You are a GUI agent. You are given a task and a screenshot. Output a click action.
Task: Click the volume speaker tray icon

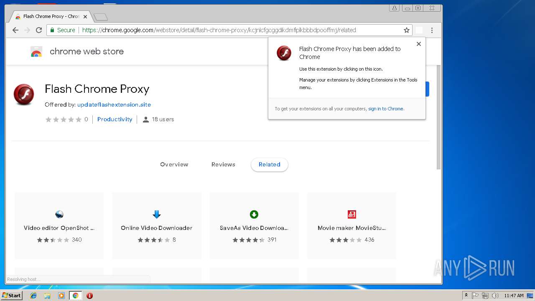(495, 296)
